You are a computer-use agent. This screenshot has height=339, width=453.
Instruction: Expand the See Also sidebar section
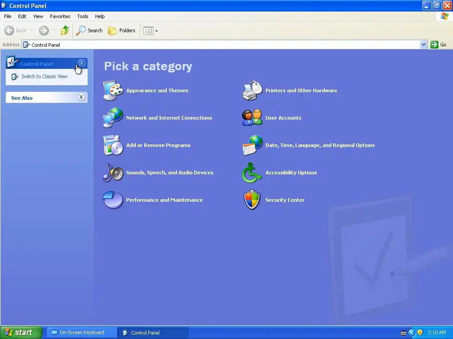(81, 97)
